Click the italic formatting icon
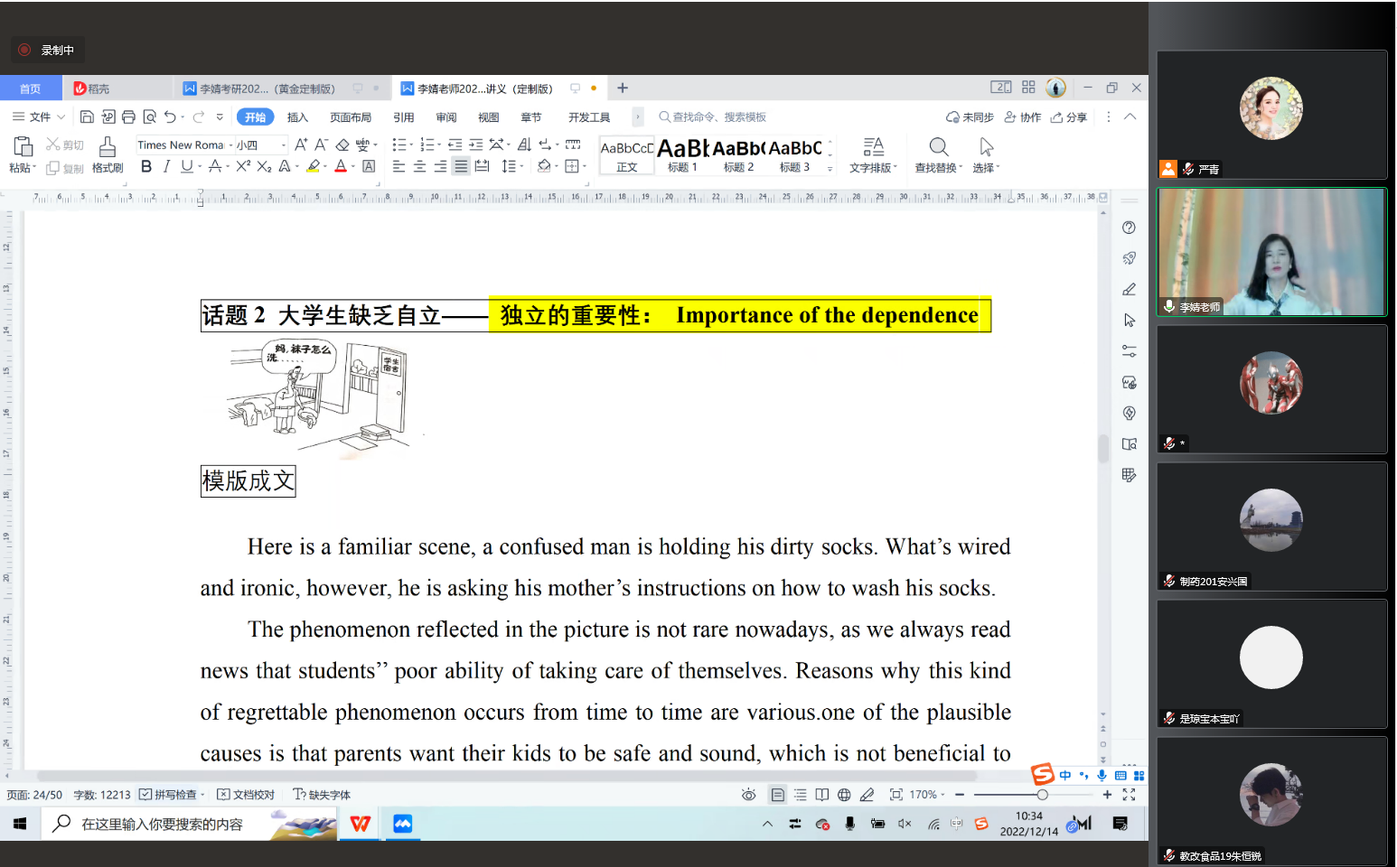1397x867 pixels. click(x=166, y=166)
